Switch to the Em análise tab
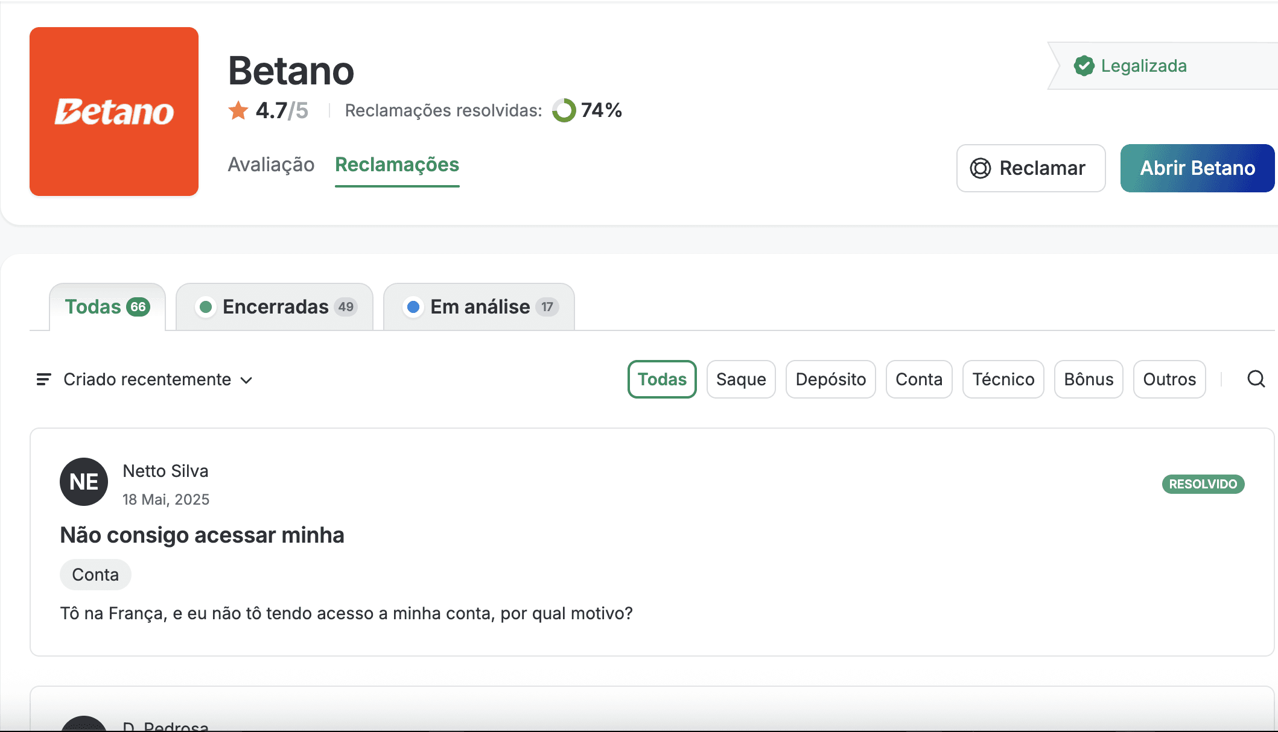The image size is (1278, 732). point(479,307)
